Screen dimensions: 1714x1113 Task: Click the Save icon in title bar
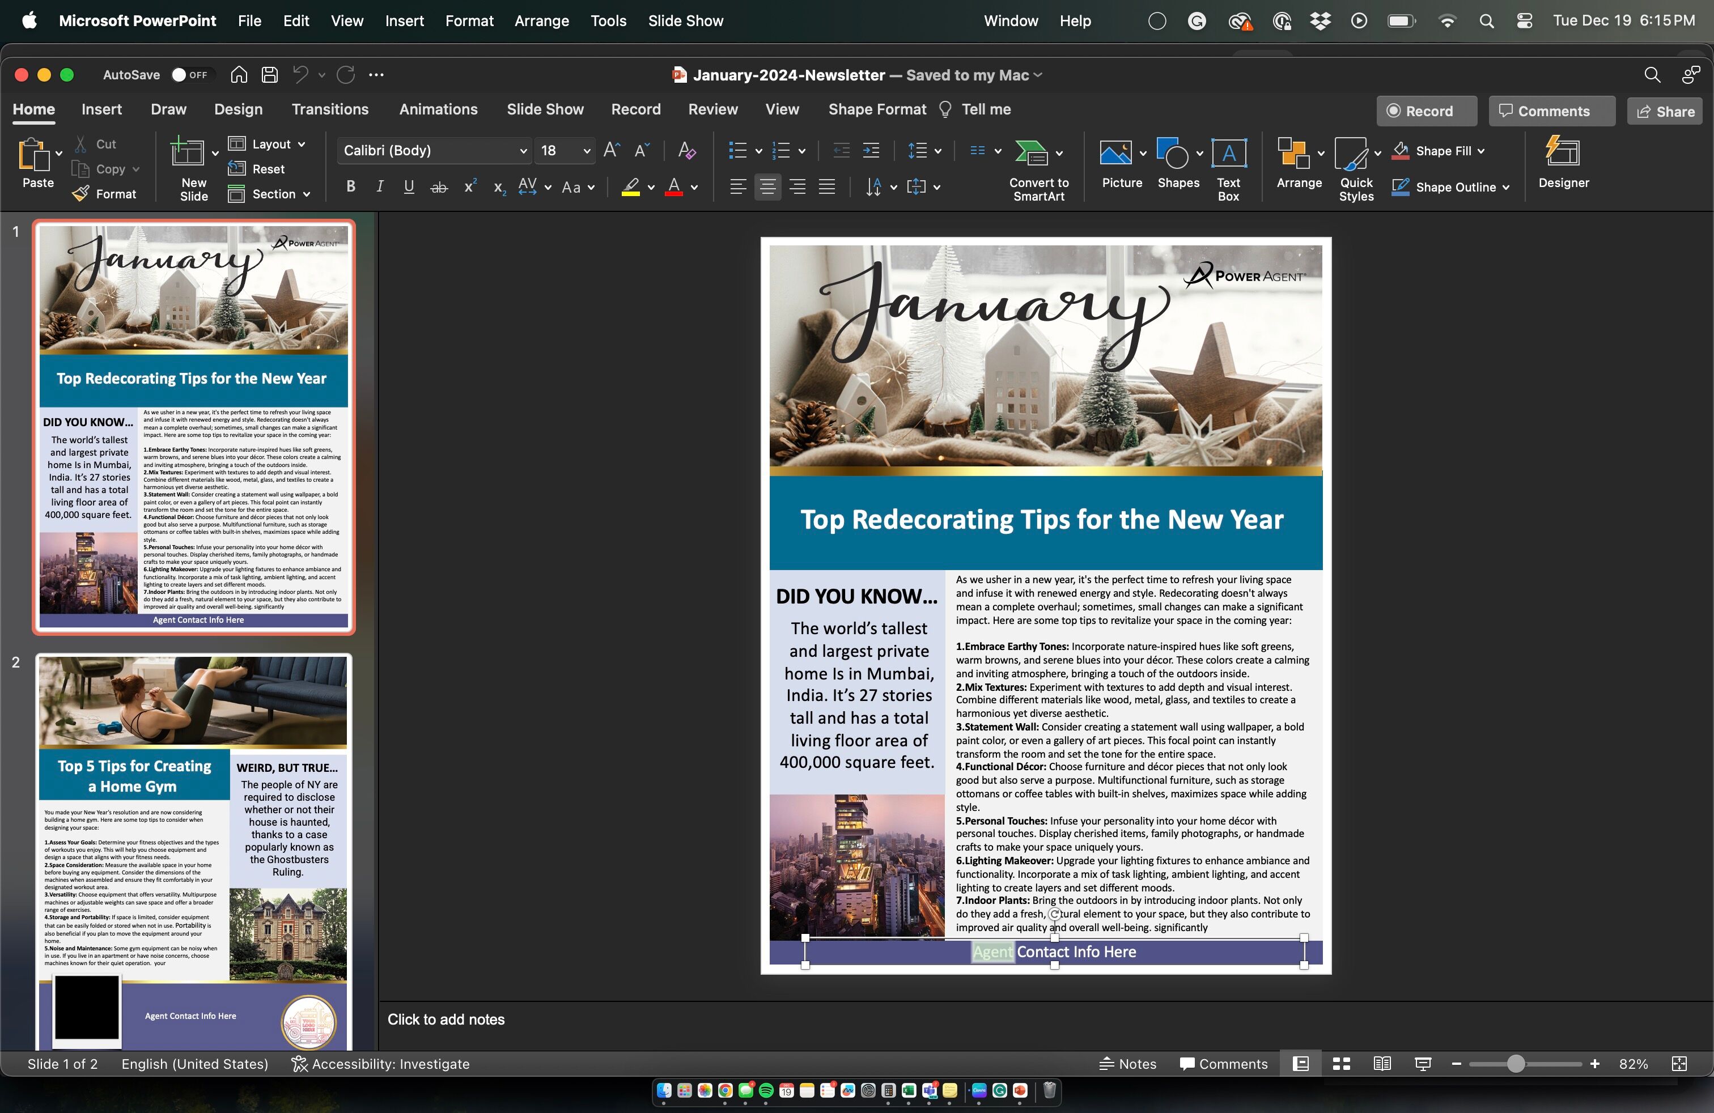[x=269, y=75]
